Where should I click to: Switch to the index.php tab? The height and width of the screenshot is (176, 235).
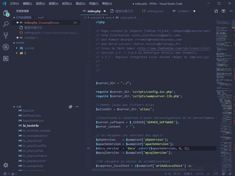[x=94, y=11]
